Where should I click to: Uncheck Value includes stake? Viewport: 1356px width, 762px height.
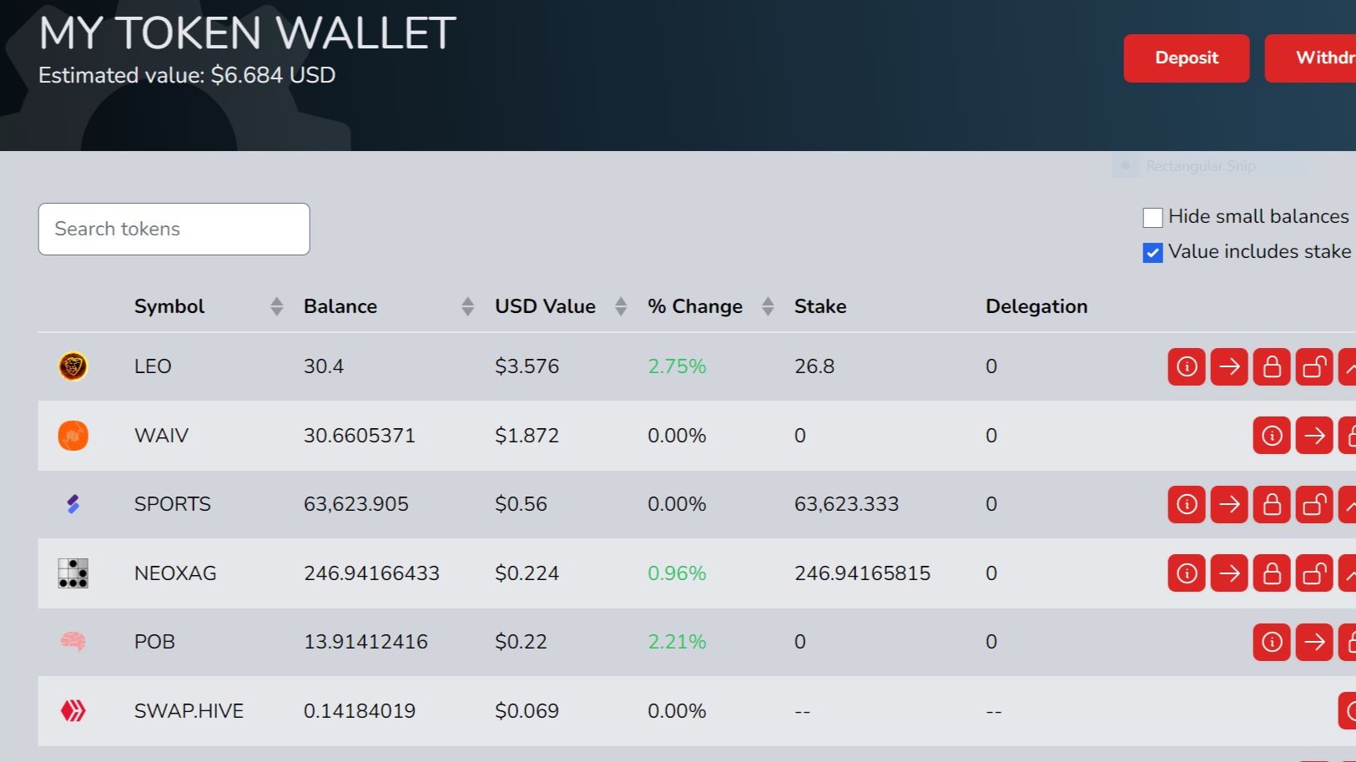[1152, 253]
